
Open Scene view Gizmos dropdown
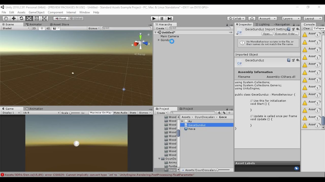94,28
